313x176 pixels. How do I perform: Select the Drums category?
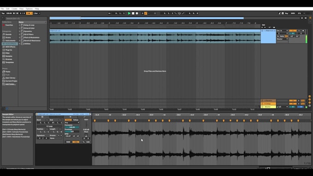point(8,38)
